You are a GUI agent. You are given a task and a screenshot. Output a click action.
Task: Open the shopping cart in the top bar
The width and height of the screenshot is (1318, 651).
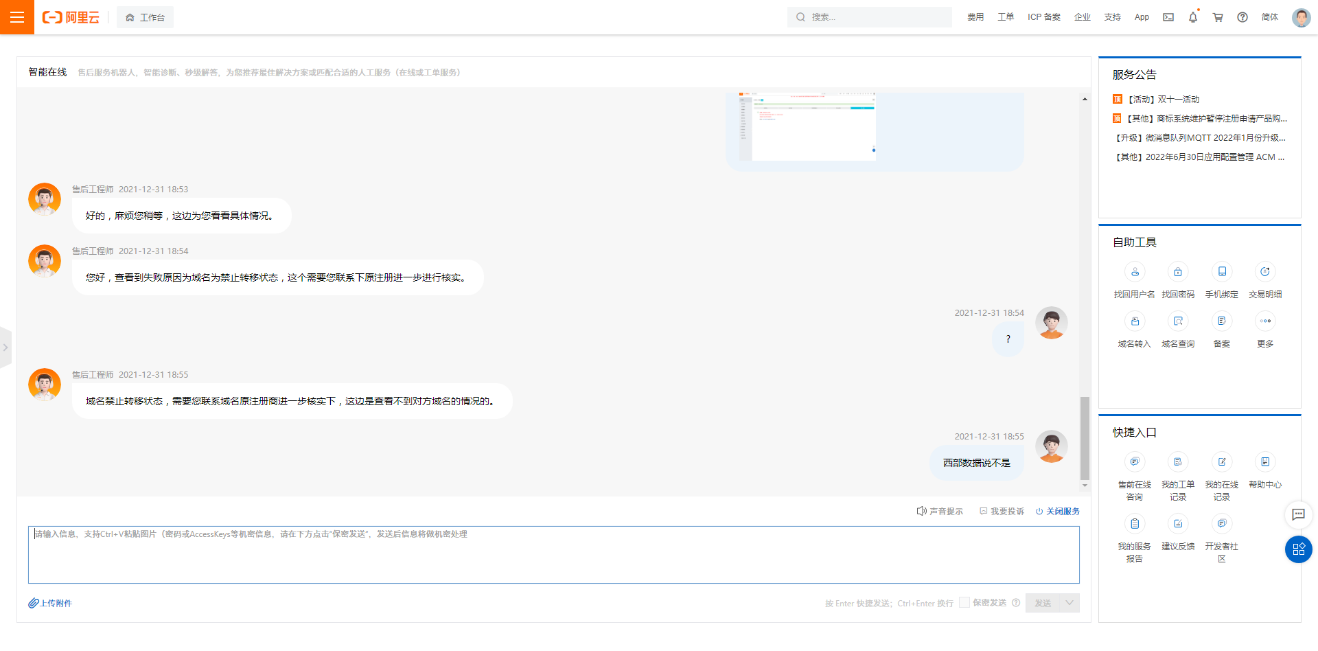pyautogui.click(x=1217, y=17)
